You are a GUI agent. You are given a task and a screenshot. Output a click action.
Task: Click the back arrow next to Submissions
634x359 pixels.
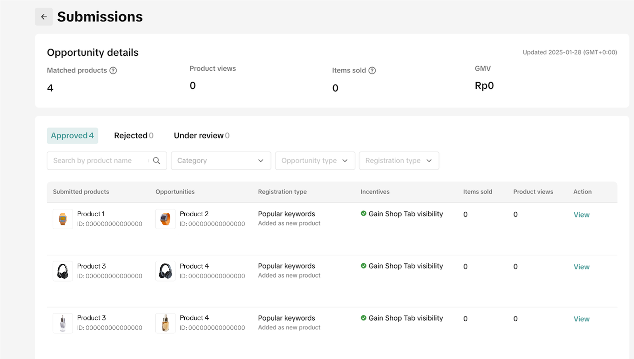[44, 17]
